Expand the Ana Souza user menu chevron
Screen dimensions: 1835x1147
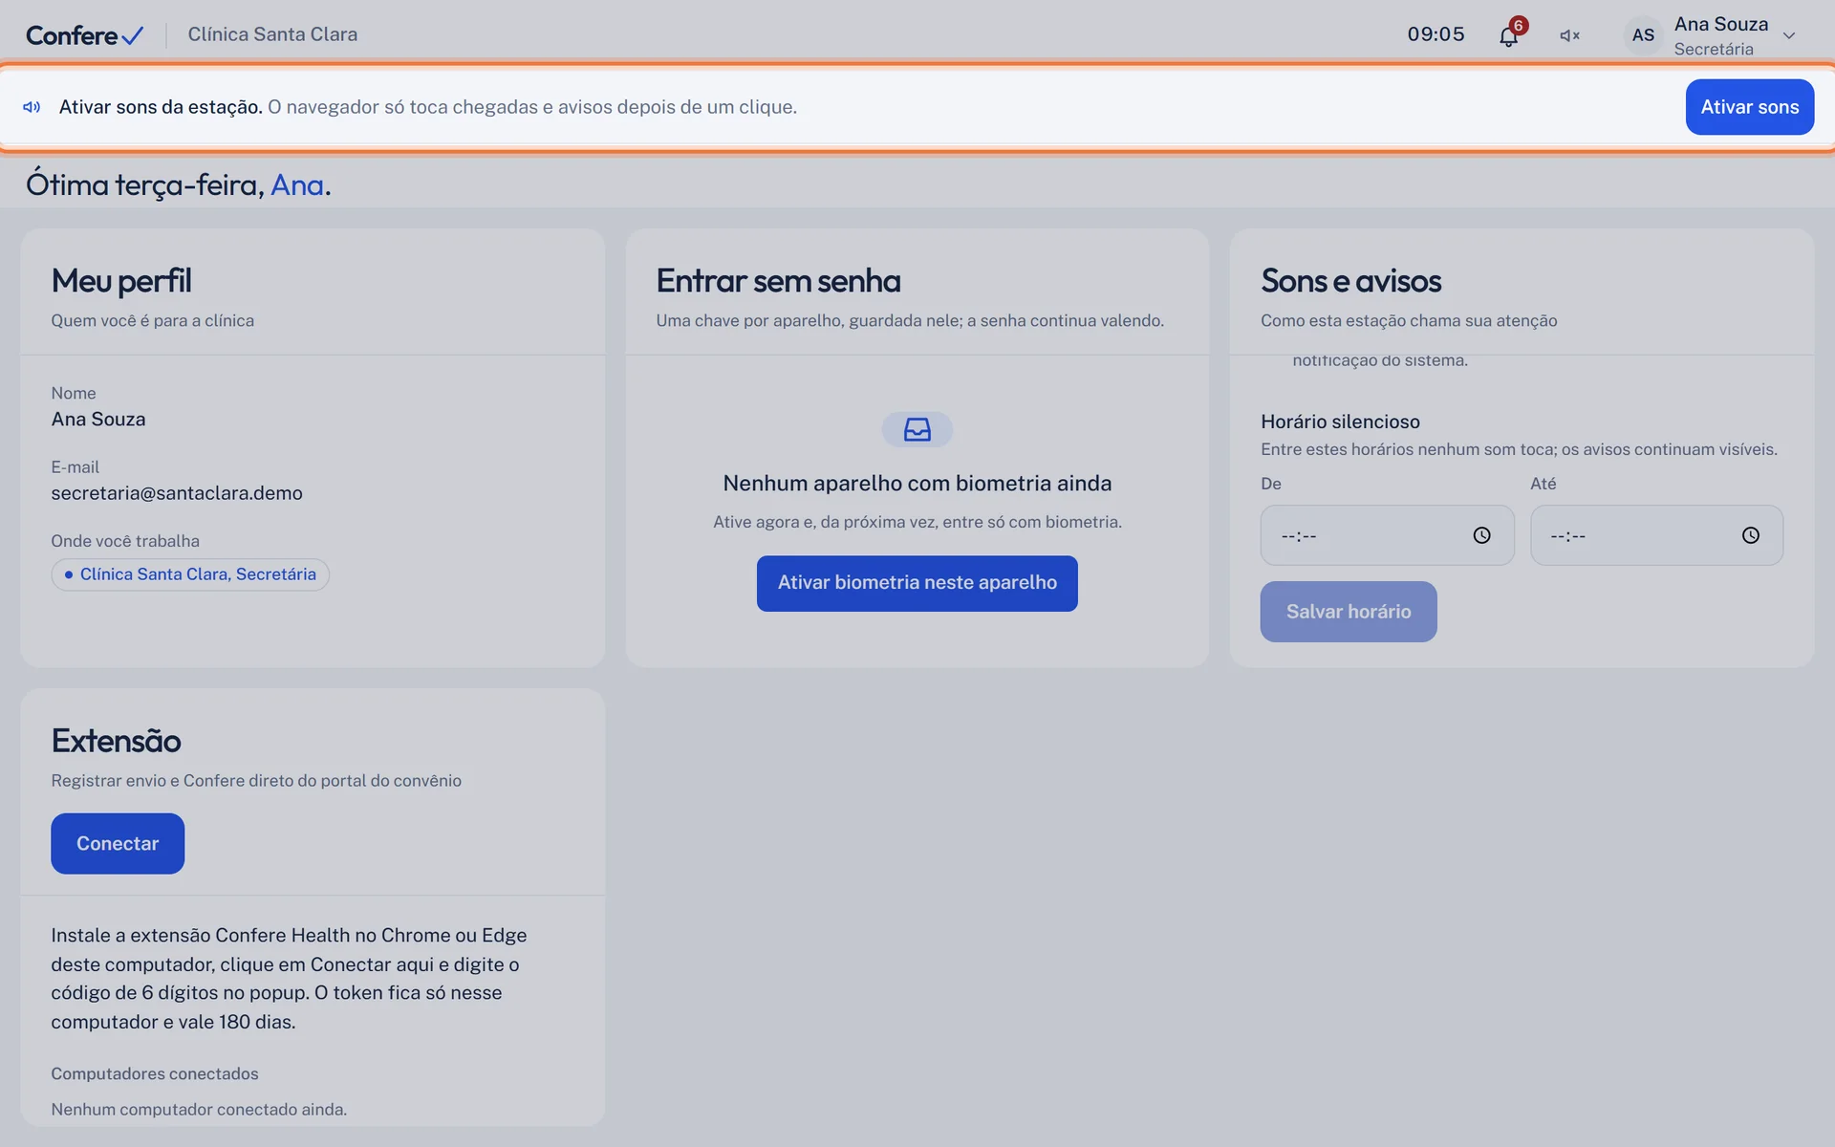click(1789, 35)
